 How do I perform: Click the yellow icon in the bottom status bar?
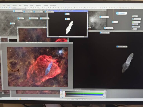(x=20, y=99)
